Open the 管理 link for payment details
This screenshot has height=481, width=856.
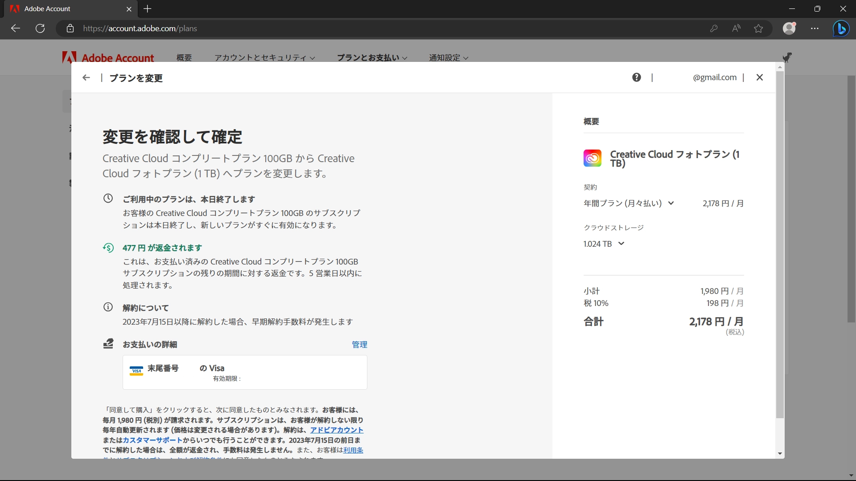click(x=359, y=344)
